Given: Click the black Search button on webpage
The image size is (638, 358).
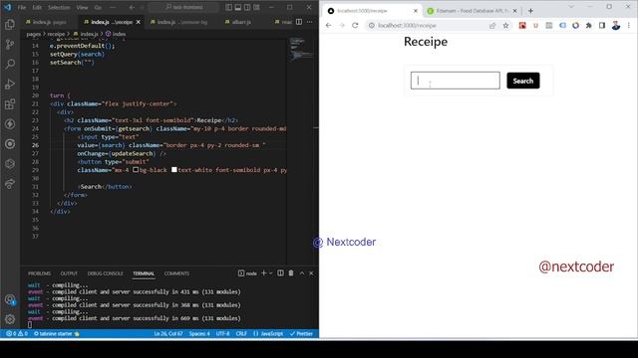Looking at the screenshot, I should pos(523,81).
